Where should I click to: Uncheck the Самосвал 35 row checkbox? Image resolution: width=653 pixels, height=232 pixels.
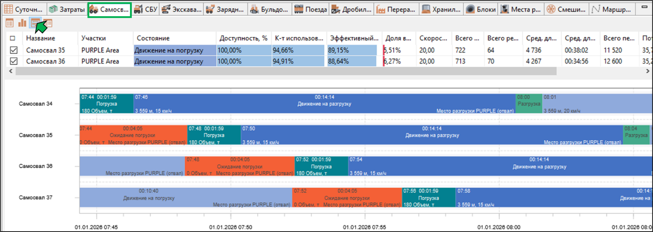click(14, 50)
